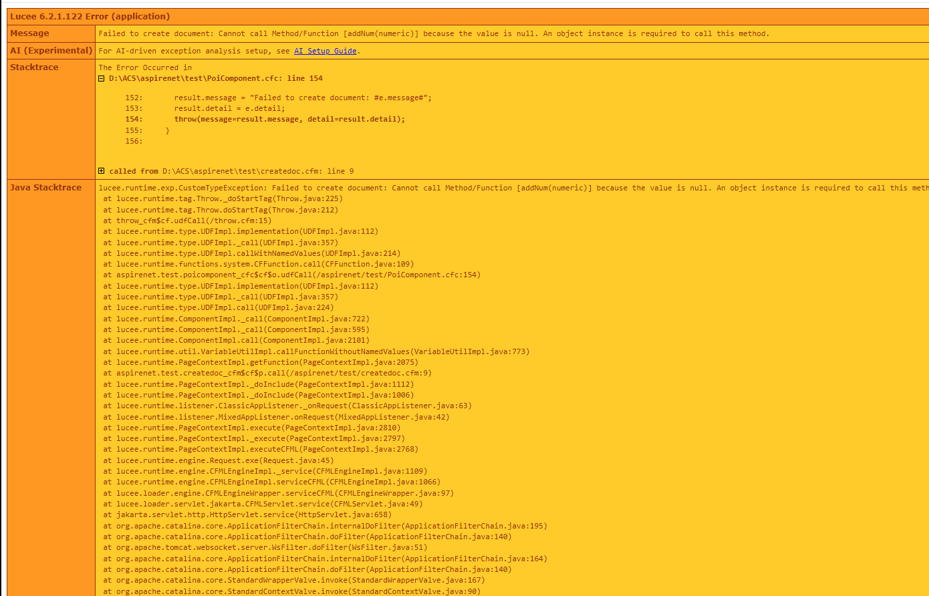Click the PageContextImpl.getFunction trace line
This screenshot has width=929, height=596.
pos(261,363)
